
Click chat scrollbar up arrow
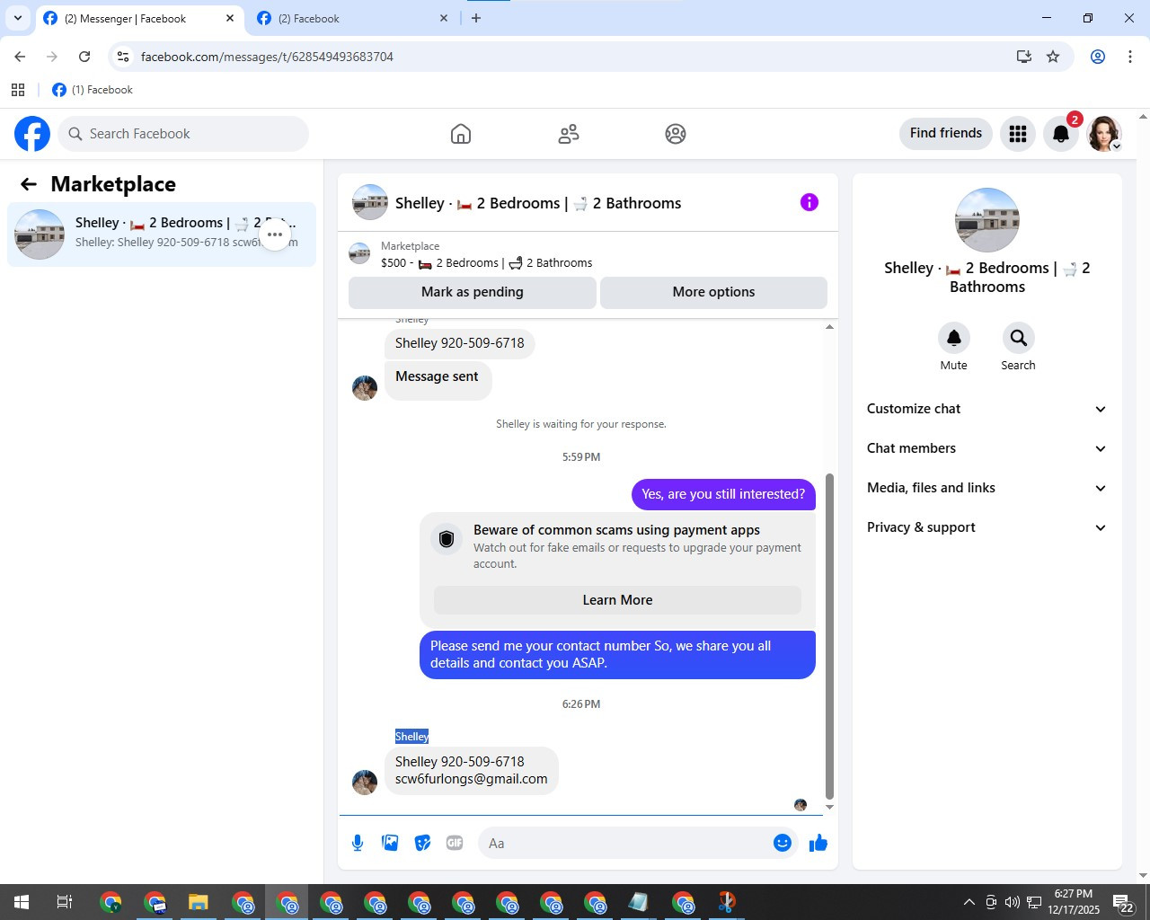coord(829,327)
